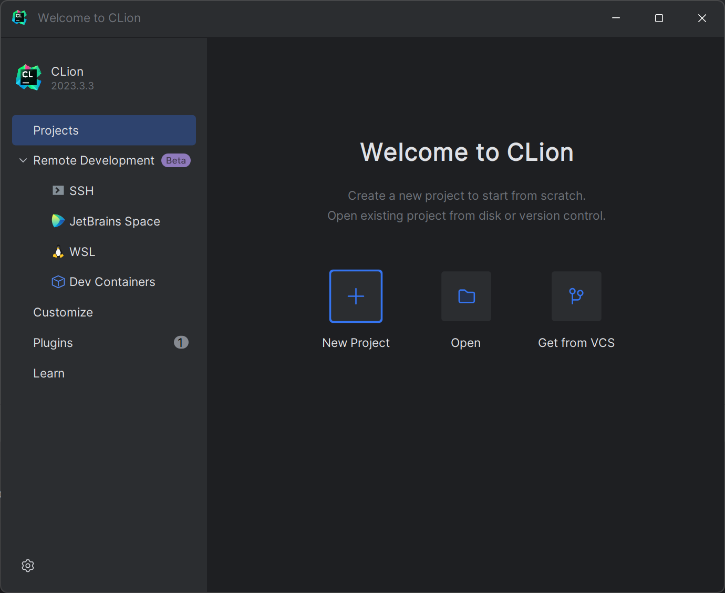Open the Plugins section

pyautogui.click(x=53, y=342)
